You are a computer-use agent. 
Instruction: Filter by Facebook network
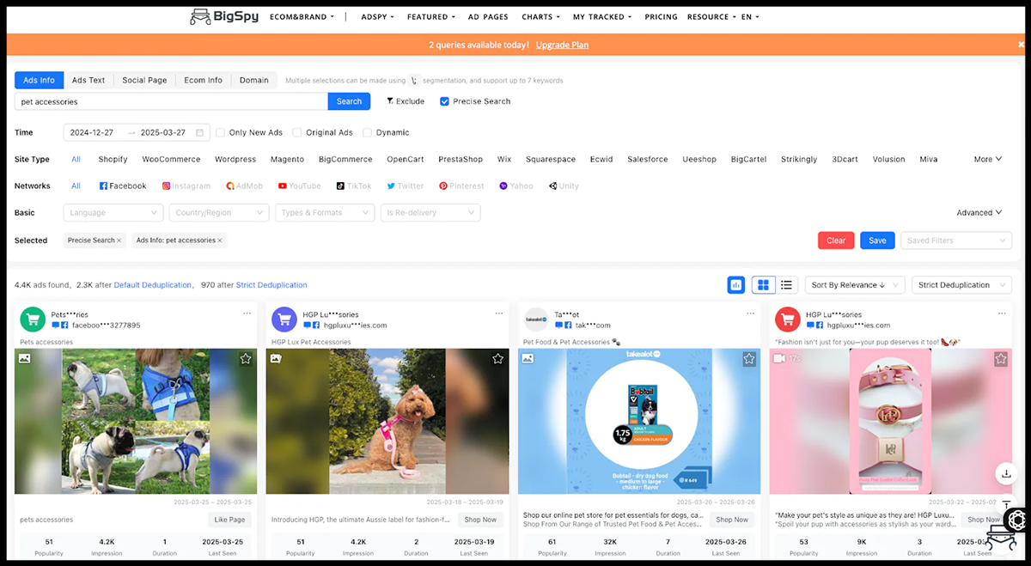click(x=123, y=186)
